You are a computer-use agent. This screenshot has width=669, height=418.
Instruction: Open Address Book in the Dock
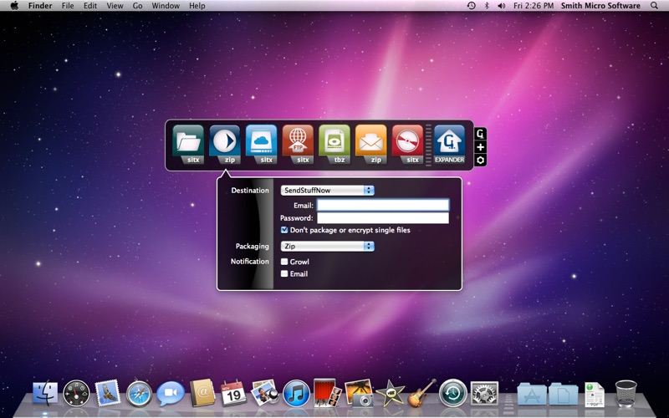(x=202, y=392)
